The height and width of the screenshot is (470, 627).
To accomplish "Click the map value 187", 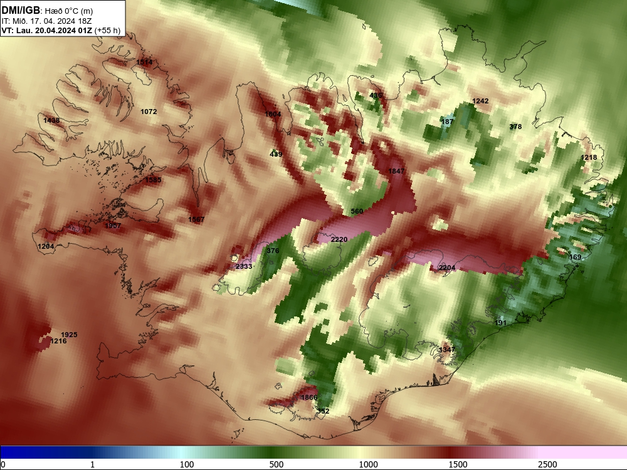I will [x=447, y=122].
